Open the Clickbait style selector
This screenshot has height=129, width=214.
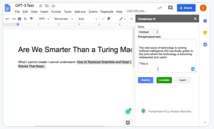pos(148,32)
